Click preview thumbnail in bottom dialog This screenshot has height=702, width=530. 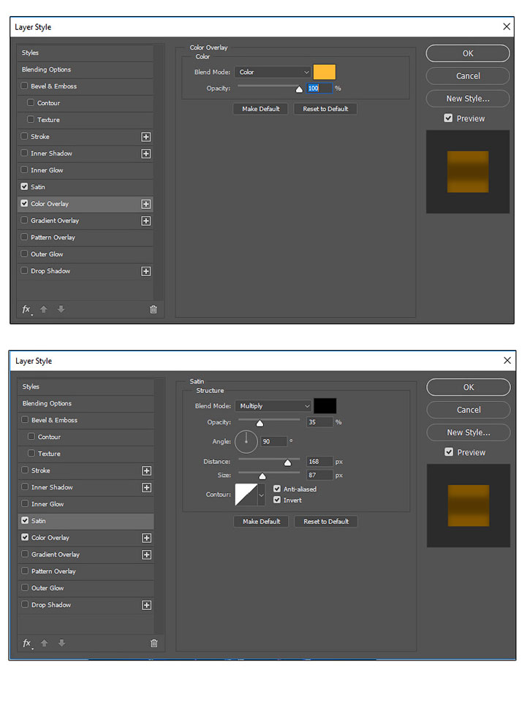point(469,505)
